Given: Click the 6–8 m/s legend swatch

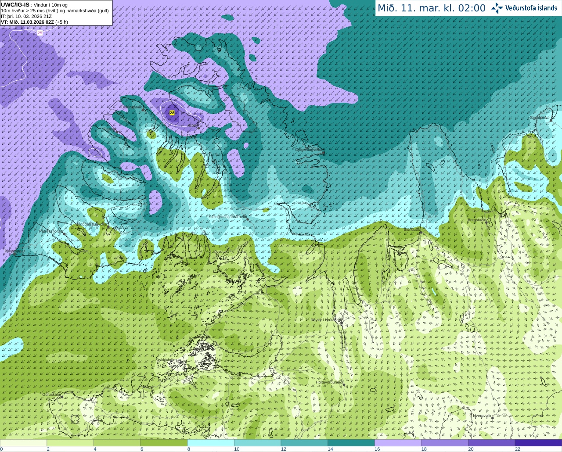Looking at the screenshot, I should [x=164, y=443].
